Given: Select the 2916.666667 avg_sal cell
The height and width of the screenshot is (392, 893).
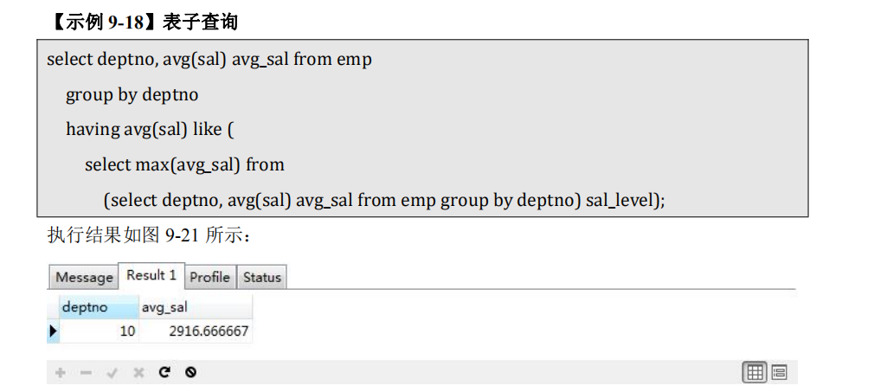Looking at the screenshot, I should pyautogui.click(x=196, y=331).
